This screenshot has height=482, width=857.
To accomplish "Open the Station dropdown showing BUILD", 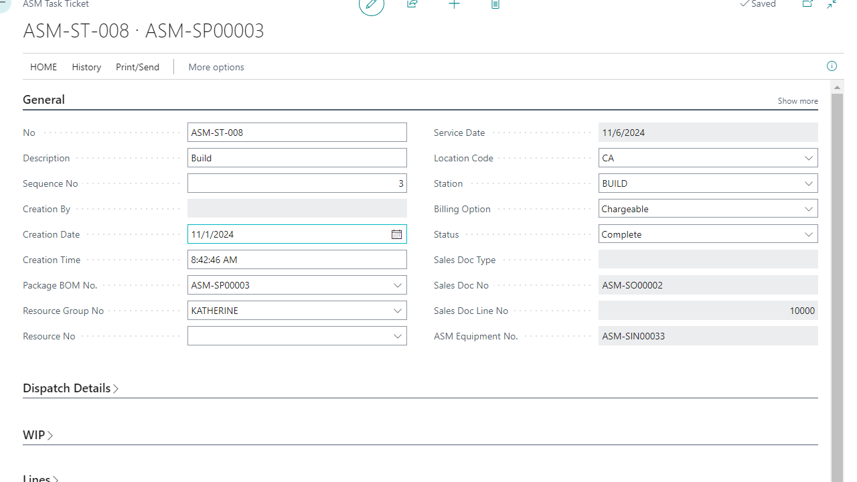I will pos(808,183).
